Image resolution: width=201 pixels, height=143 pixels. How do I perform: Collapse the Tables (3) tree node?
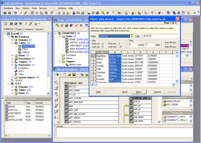[12, 43]
